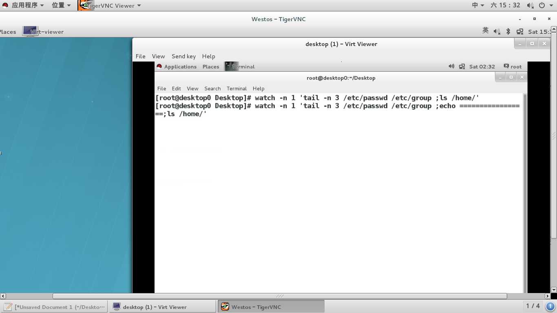Click the network icon beside Bluetooth
The height and width of the screenshot is (313, 557).
[x=520, y=31]
